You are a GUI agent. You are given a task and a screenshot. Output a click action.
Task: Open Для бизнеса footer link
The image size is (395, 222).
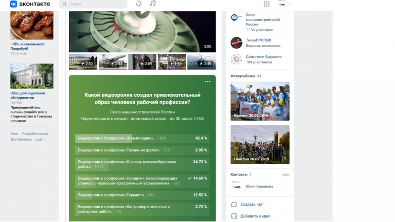[x=21, y=140]
